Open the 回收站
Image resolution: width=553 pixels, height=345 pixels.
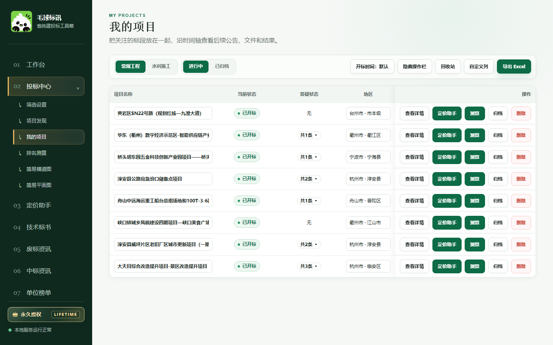(x=448, y=67)
